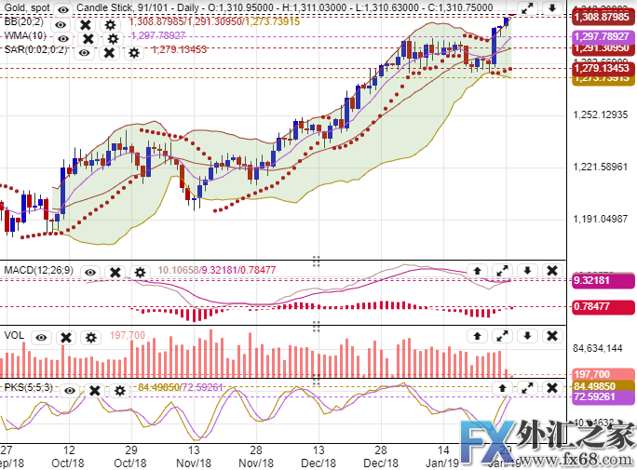Expand the MACD panel to full size
Screen dimensions: 637x470
(502, 271)
